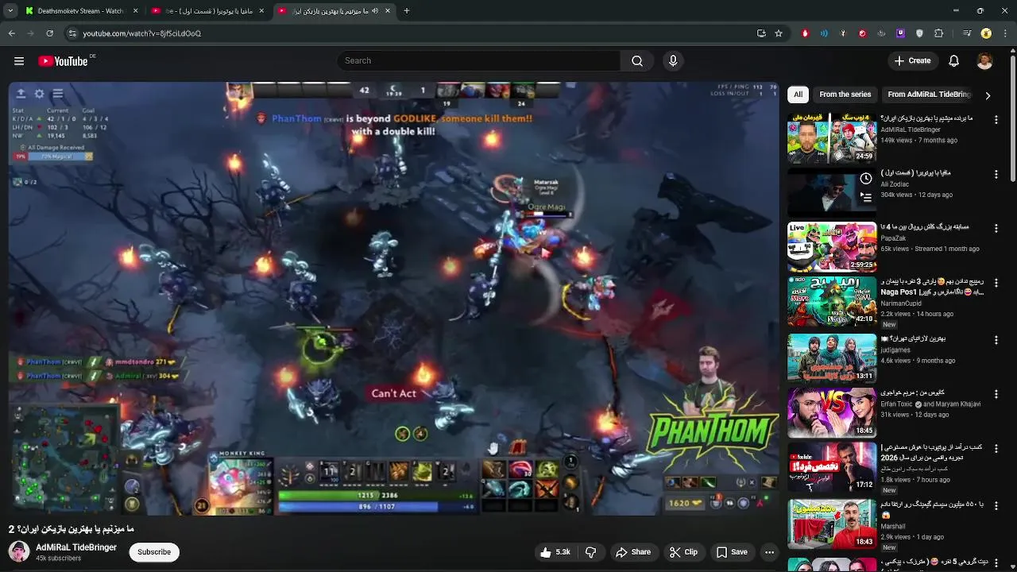Open options menu for the 24:59 video
Viewport: 1017px width, 572px height.
click(996, 120)
